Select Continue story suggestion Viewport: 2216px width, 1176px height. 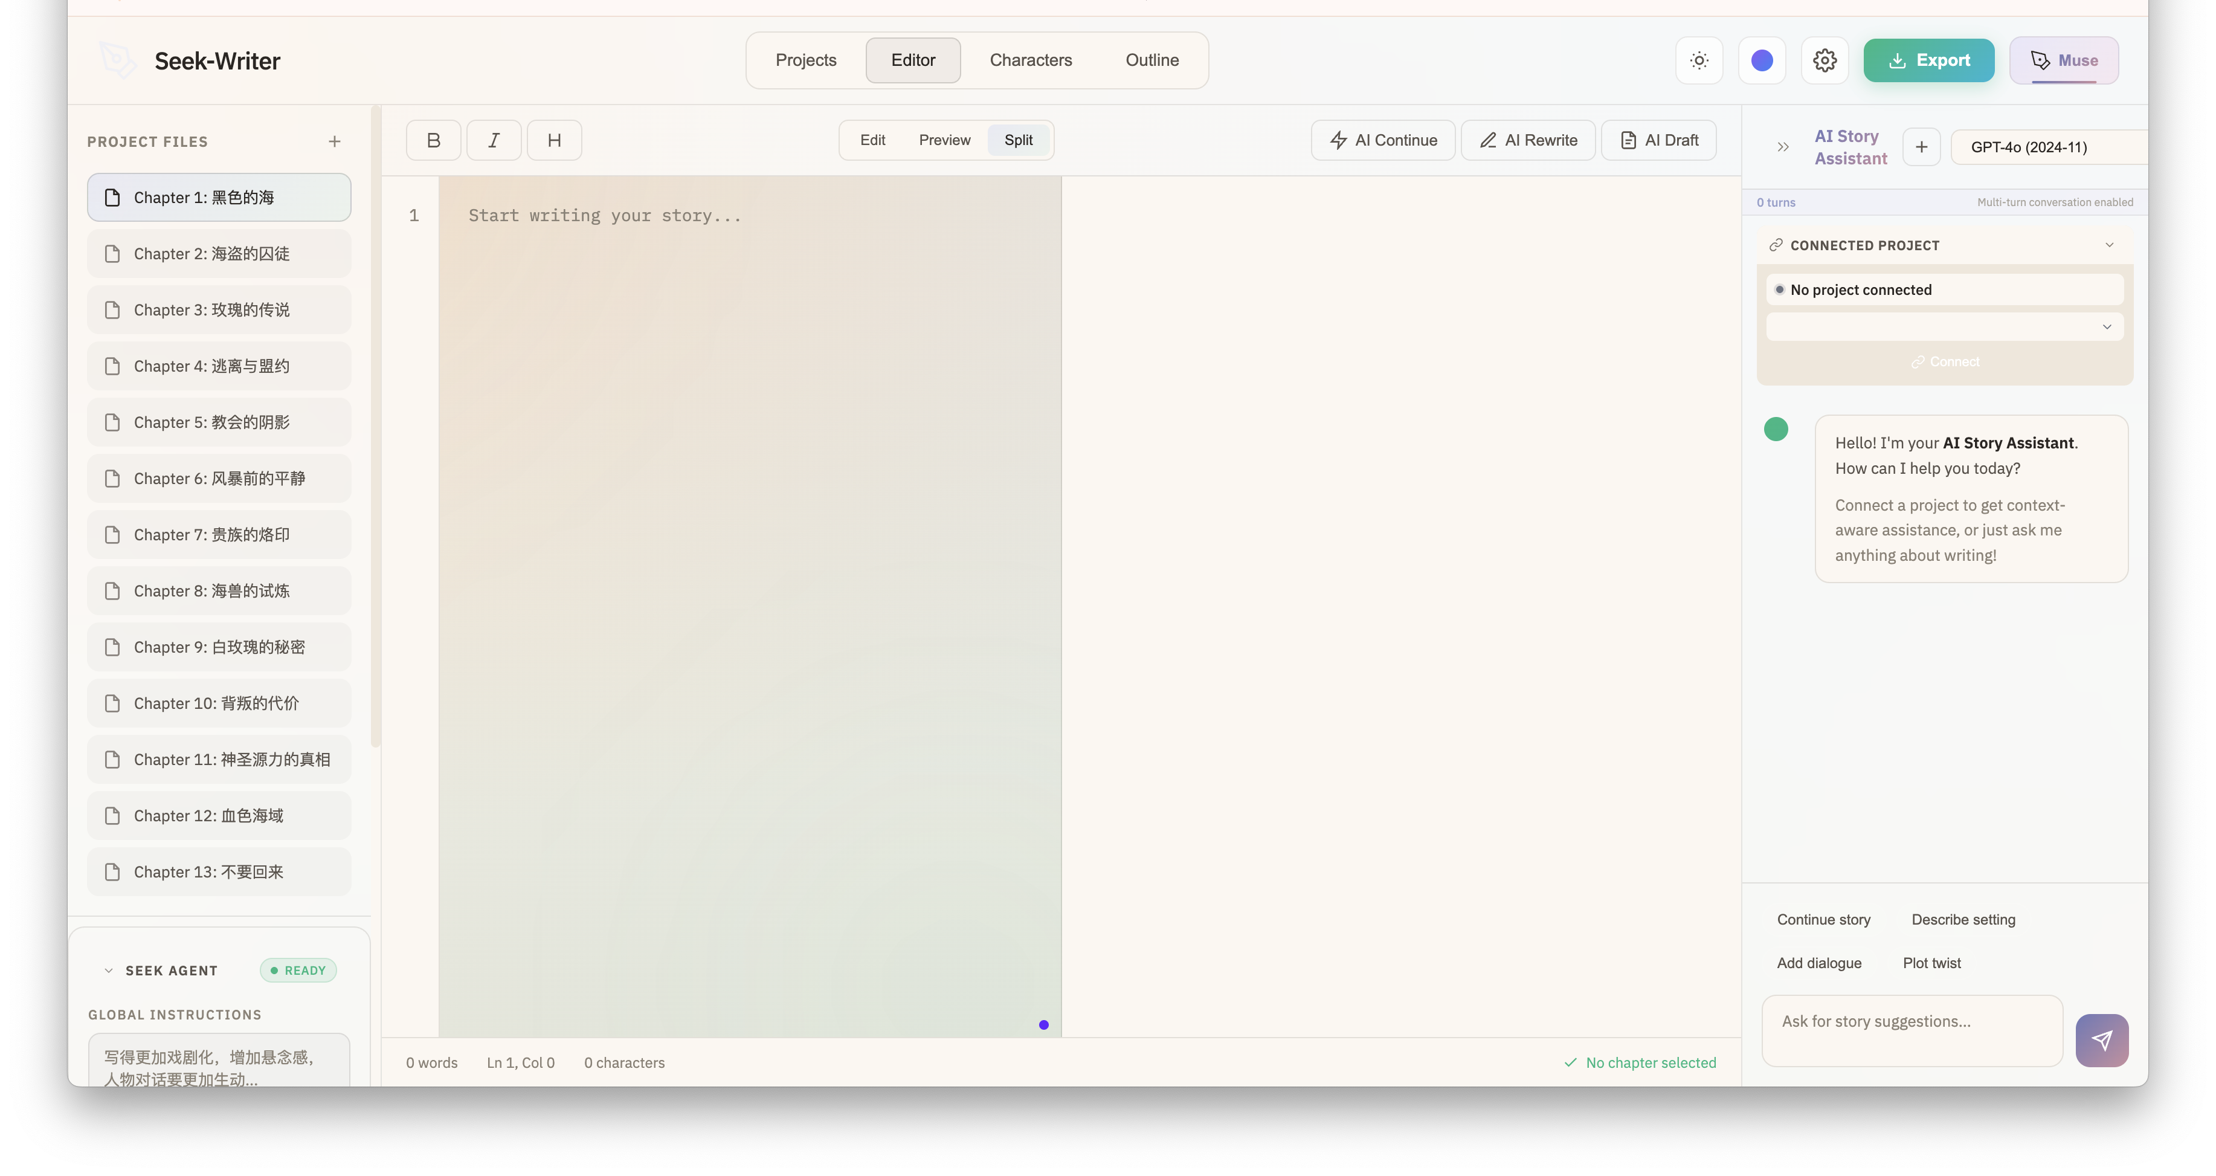tap(1824, 920)
